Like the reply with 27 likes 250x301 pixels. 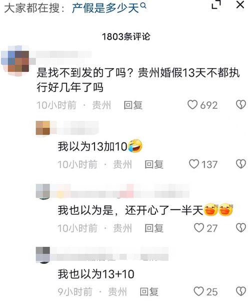199,228
